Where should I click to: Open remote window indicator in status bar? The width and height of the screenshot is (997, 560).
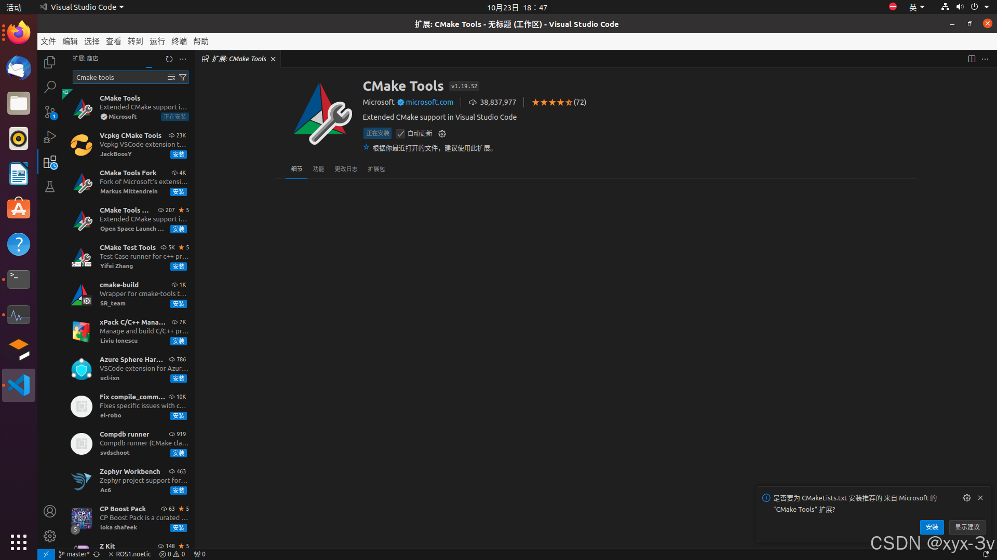[x=46, y=554]
